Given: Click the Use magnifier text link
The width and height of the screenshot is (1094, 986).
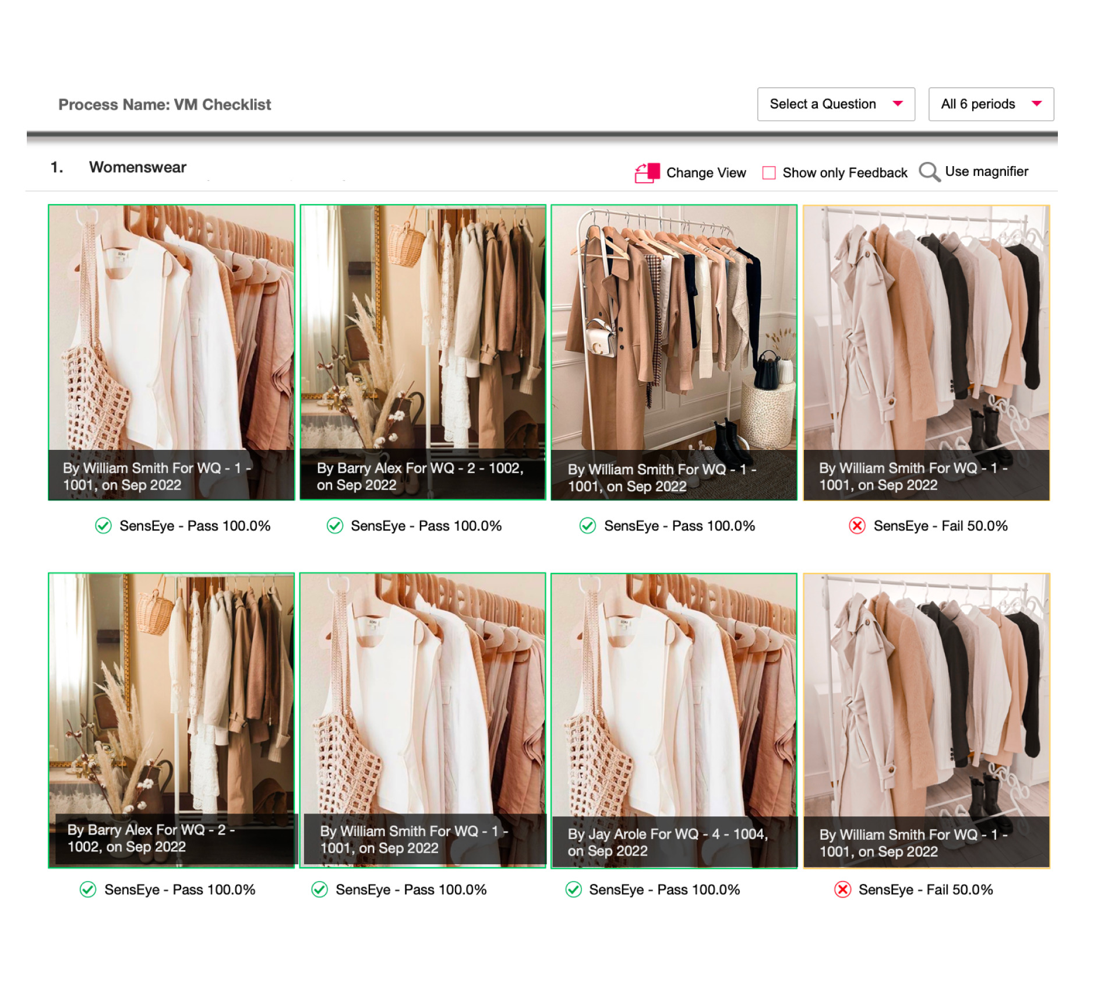Looking at the screenshot, I should point(986,171).
